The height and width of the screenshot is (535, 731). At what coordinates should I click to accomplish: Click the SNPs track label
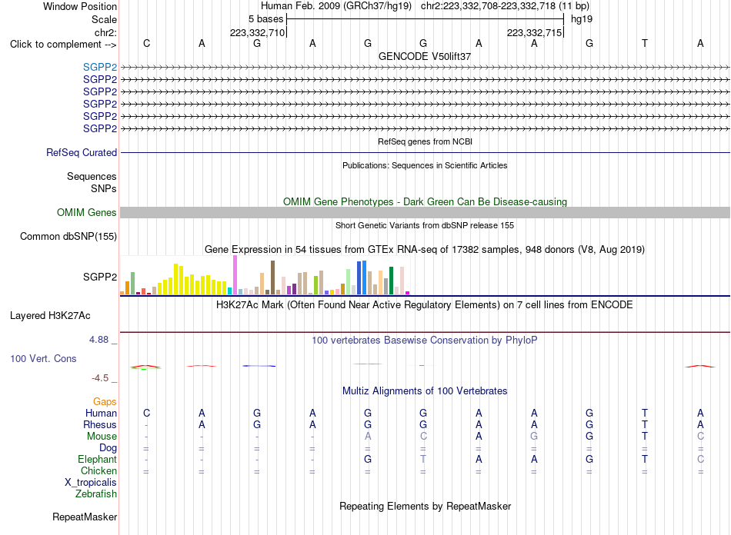pyautogui.click(x=104, y=188)
